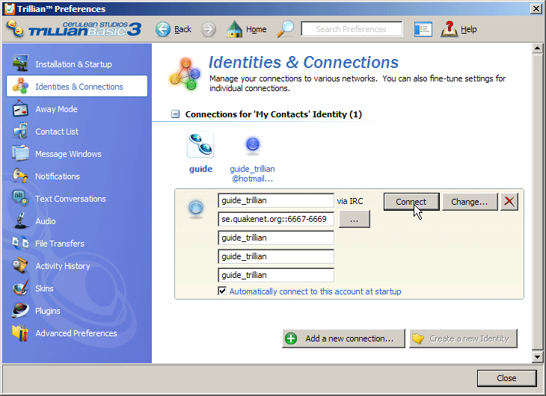Click the Plugins icon
546x396 pixels.
tap(20, 310)
